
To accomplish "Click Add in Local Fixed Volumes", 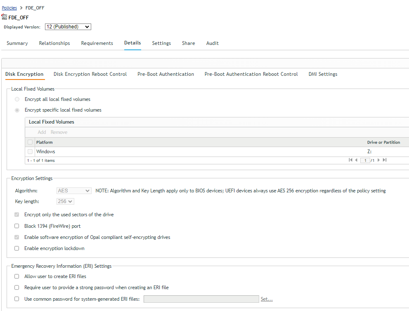I will 42,132.
